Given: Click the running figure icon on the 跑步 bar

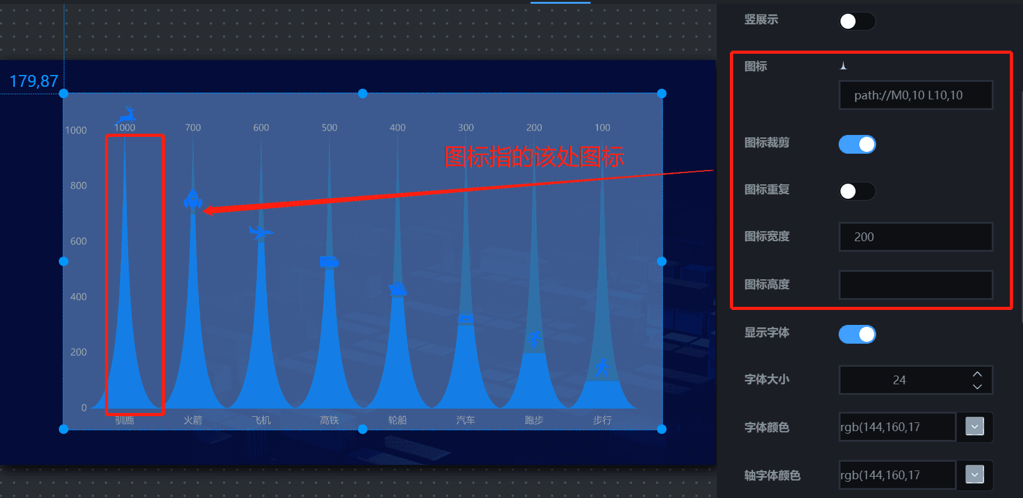Looking at the screenshot, I should [x=534, y=340].
